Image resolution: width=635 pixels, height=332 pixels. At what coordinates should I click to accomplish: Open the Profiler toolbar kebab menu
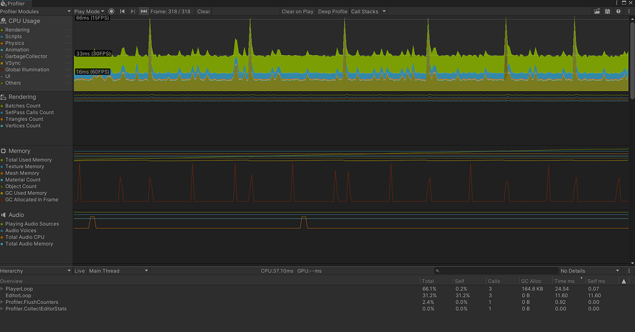[x=628, y=11]
